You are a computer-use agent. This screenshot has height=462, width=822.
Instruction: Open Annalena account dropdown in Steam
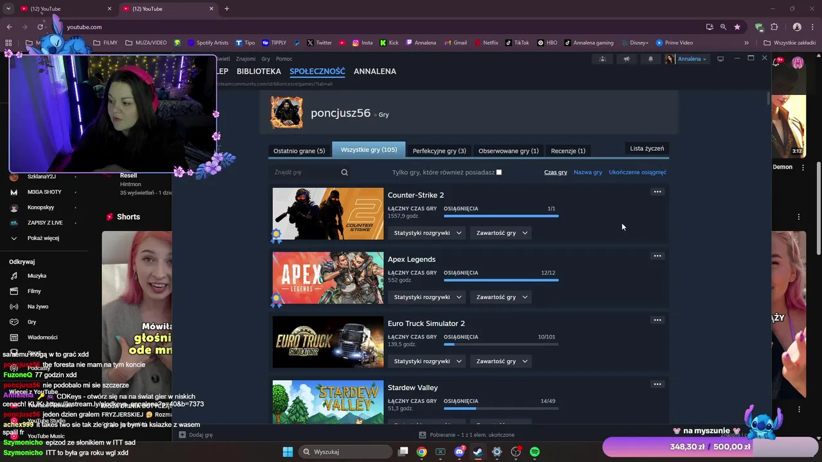pos(686,59)
